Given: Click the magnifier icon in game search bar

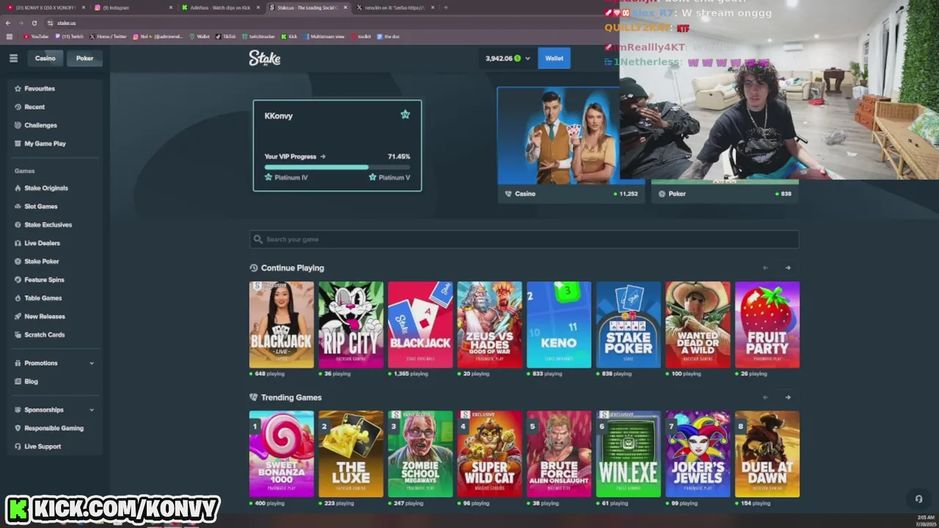Looking at the screenshot, I should click(x=257, y=239).
